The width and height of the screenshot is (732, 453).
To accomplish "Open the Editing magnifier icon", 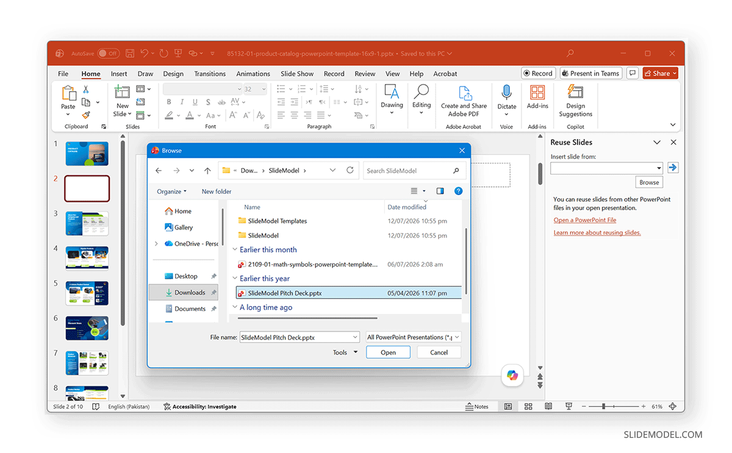I will 422,92.
